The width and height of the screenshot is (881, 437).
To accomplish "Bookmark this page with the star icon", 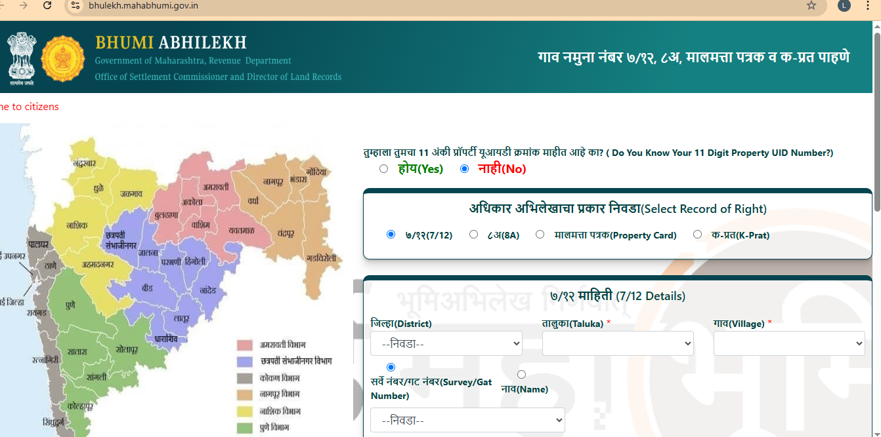I will tap(811, 5).
